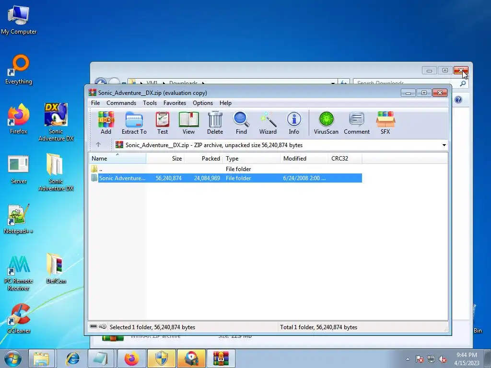
Task: Open the Comment tool
Action: [357, 123]
